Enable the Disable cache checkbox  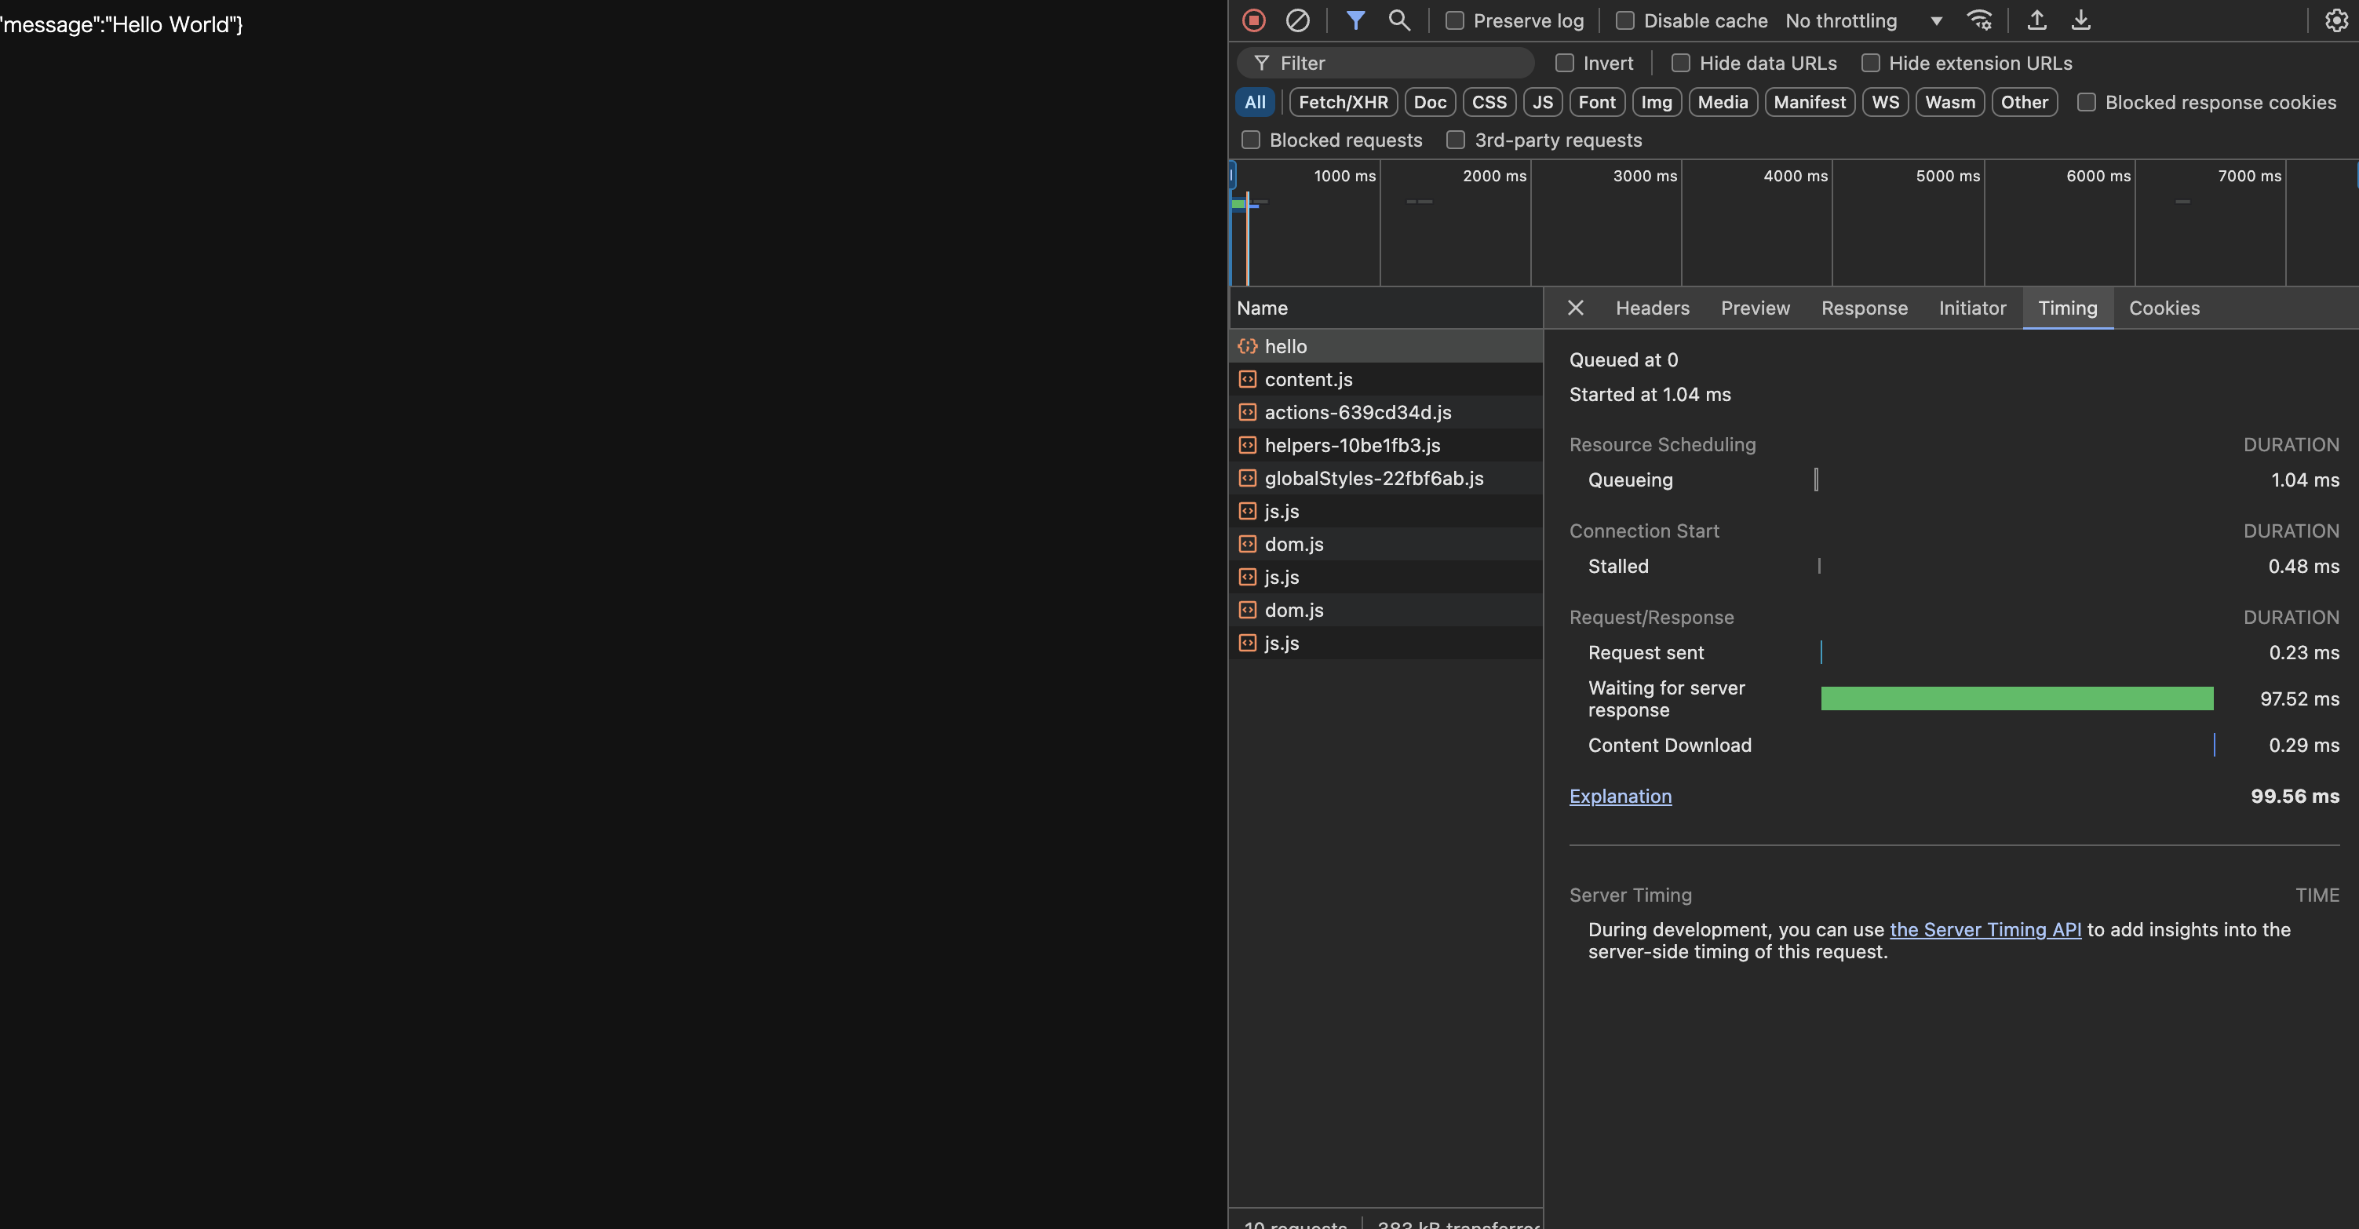pyautogui.click(x=1623, y=20)
